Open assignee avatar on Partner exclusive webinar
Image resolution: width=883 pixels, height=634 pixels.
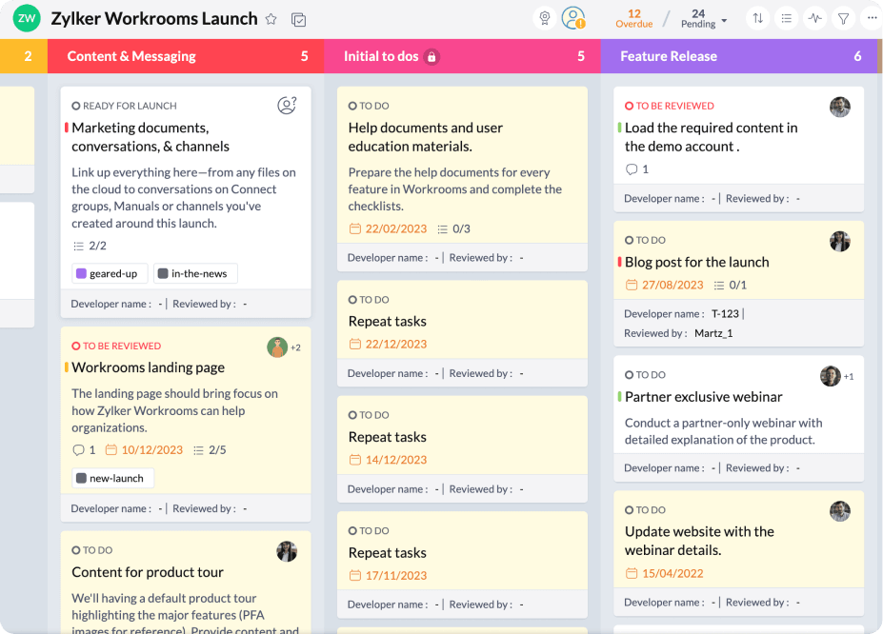pos(830,376)
